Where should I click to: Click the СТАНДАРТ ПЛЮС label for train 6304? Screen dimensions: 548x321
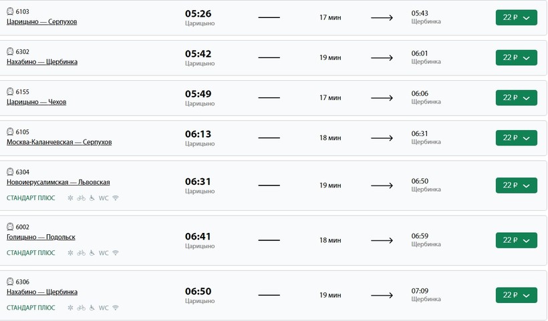31,198
